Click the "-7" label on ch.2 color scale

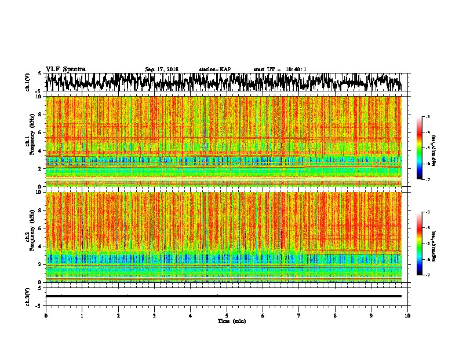428,275
